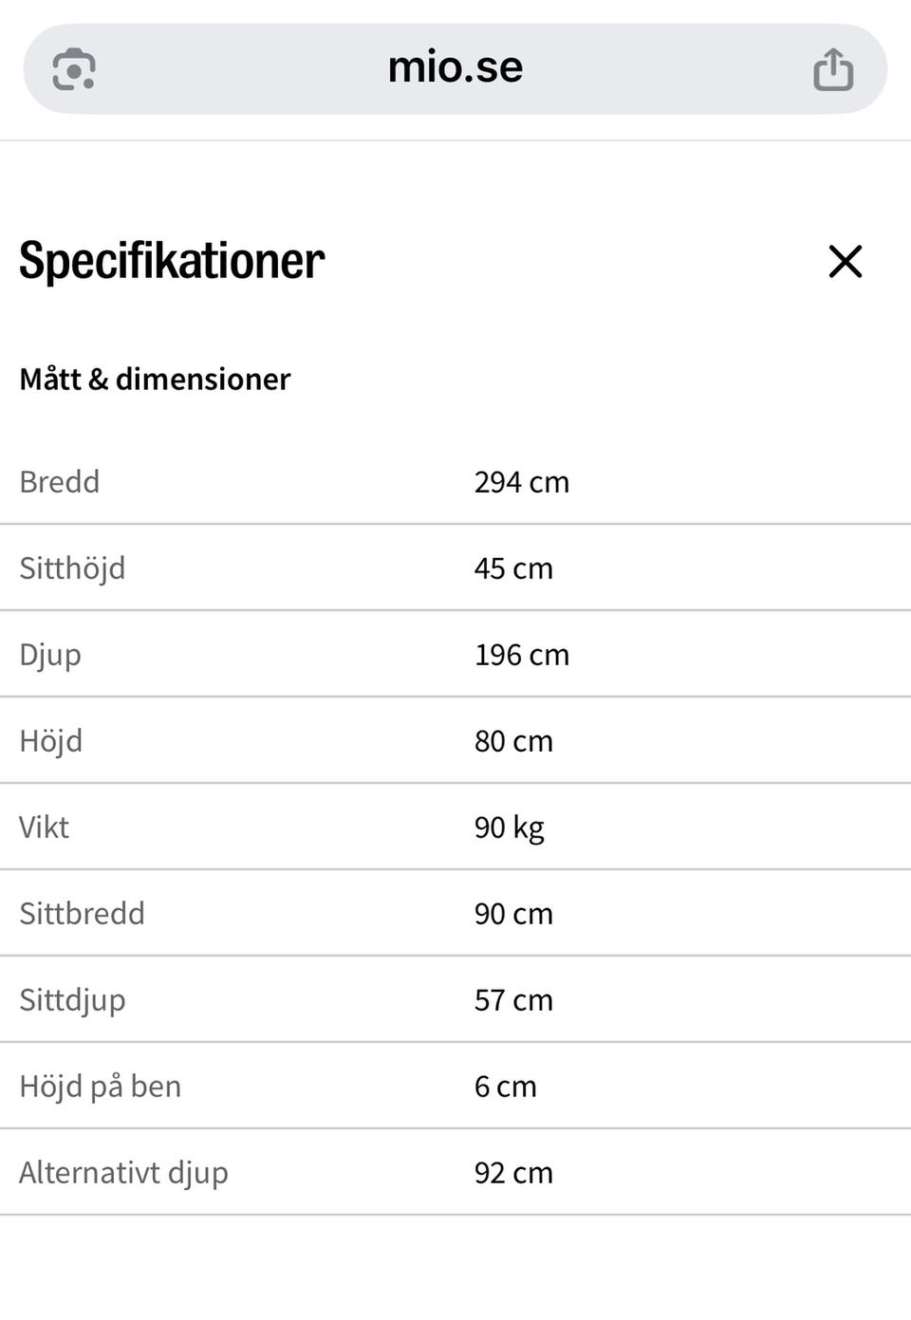Select the Sitthöjd row label

tap(72, 568)
